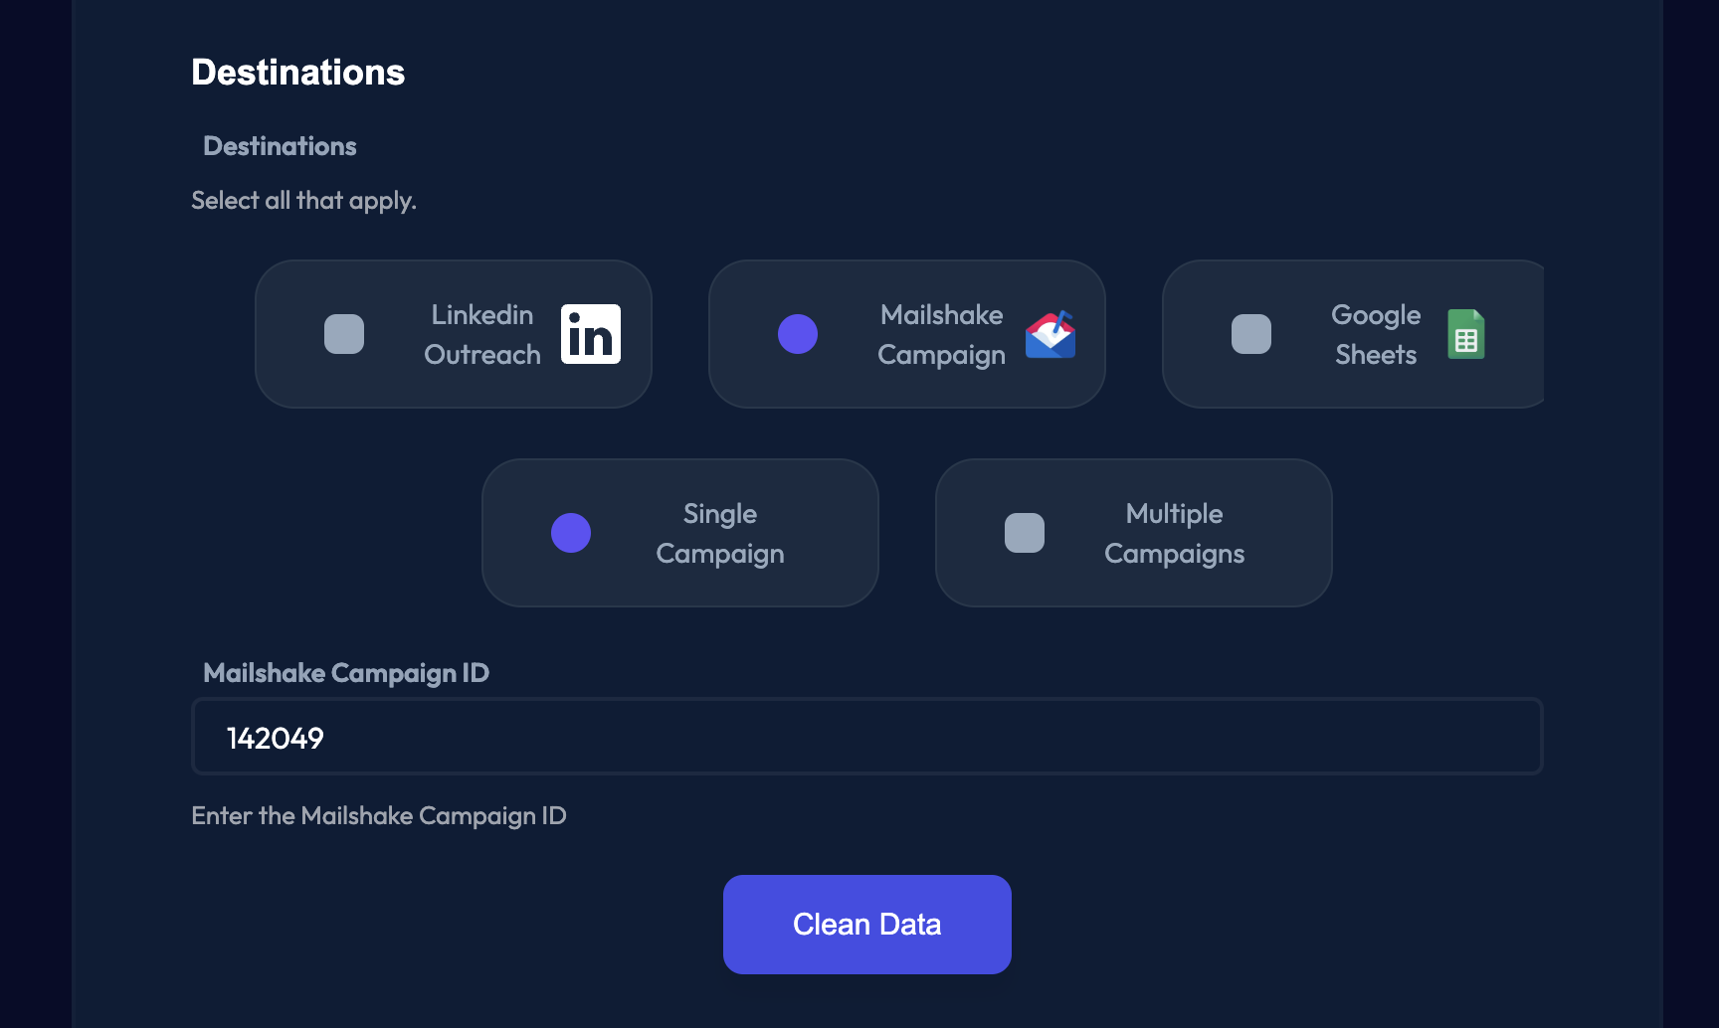Click the LinkedIn logo icon

click(x=590, y=334)
